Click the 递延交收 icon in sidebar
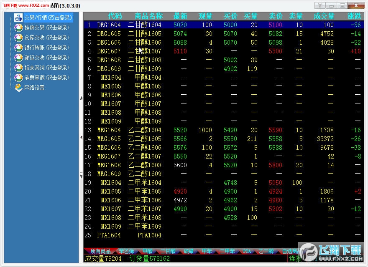 tap(18, 58)
